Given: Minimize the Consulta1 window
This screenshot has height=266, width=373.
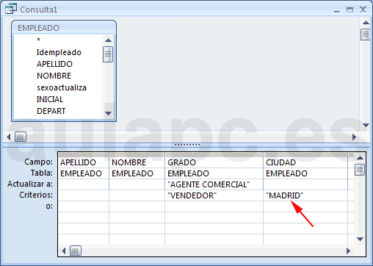Looking at the screenshot, I should point(337,10).
